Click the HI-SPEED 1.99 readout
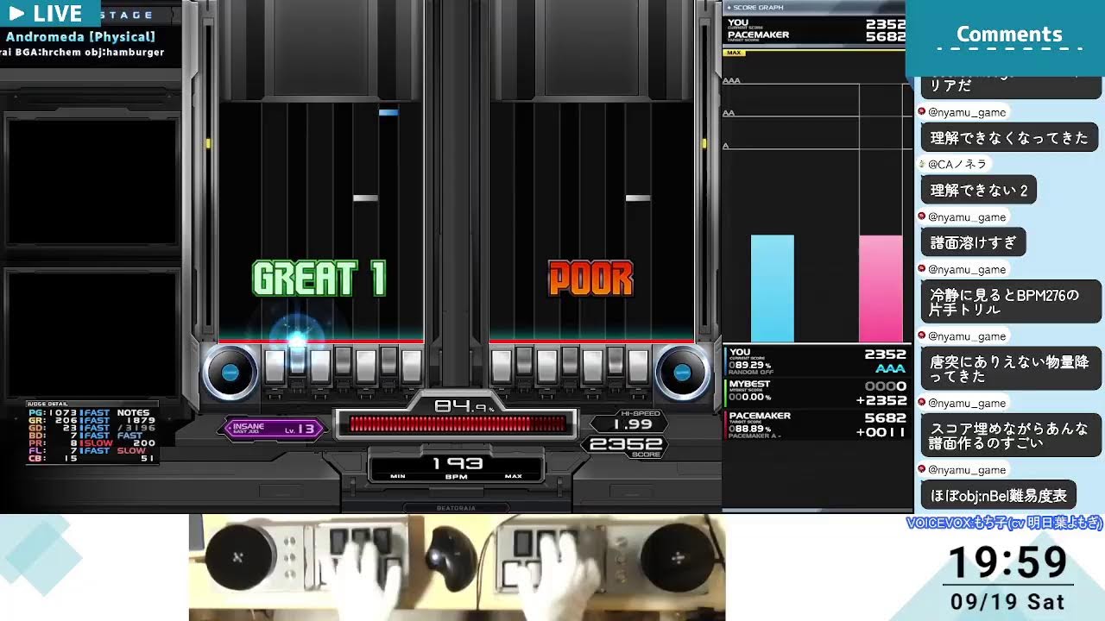This screenshot has height=621, width=1105. (x=633, y=421)
